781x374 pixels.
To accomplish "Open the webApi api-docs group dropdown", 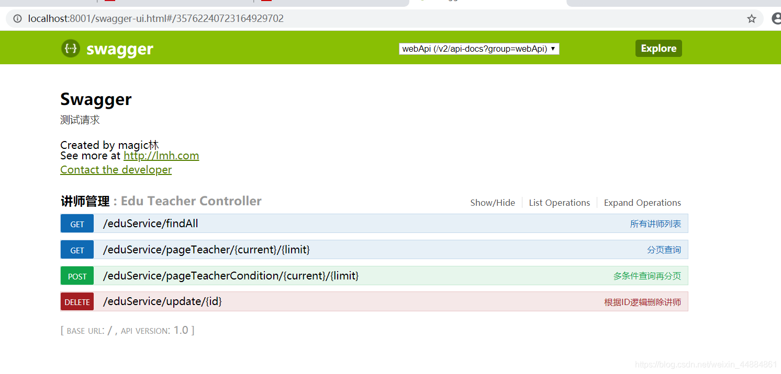I will (479, 49).
